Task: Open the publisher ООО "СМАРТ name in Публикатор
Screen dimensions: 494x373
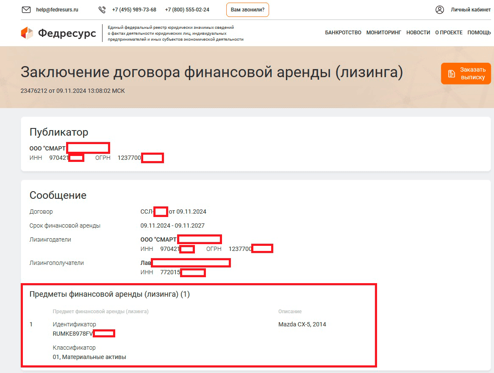Action: pyautogui.click(x=48, y=148)
